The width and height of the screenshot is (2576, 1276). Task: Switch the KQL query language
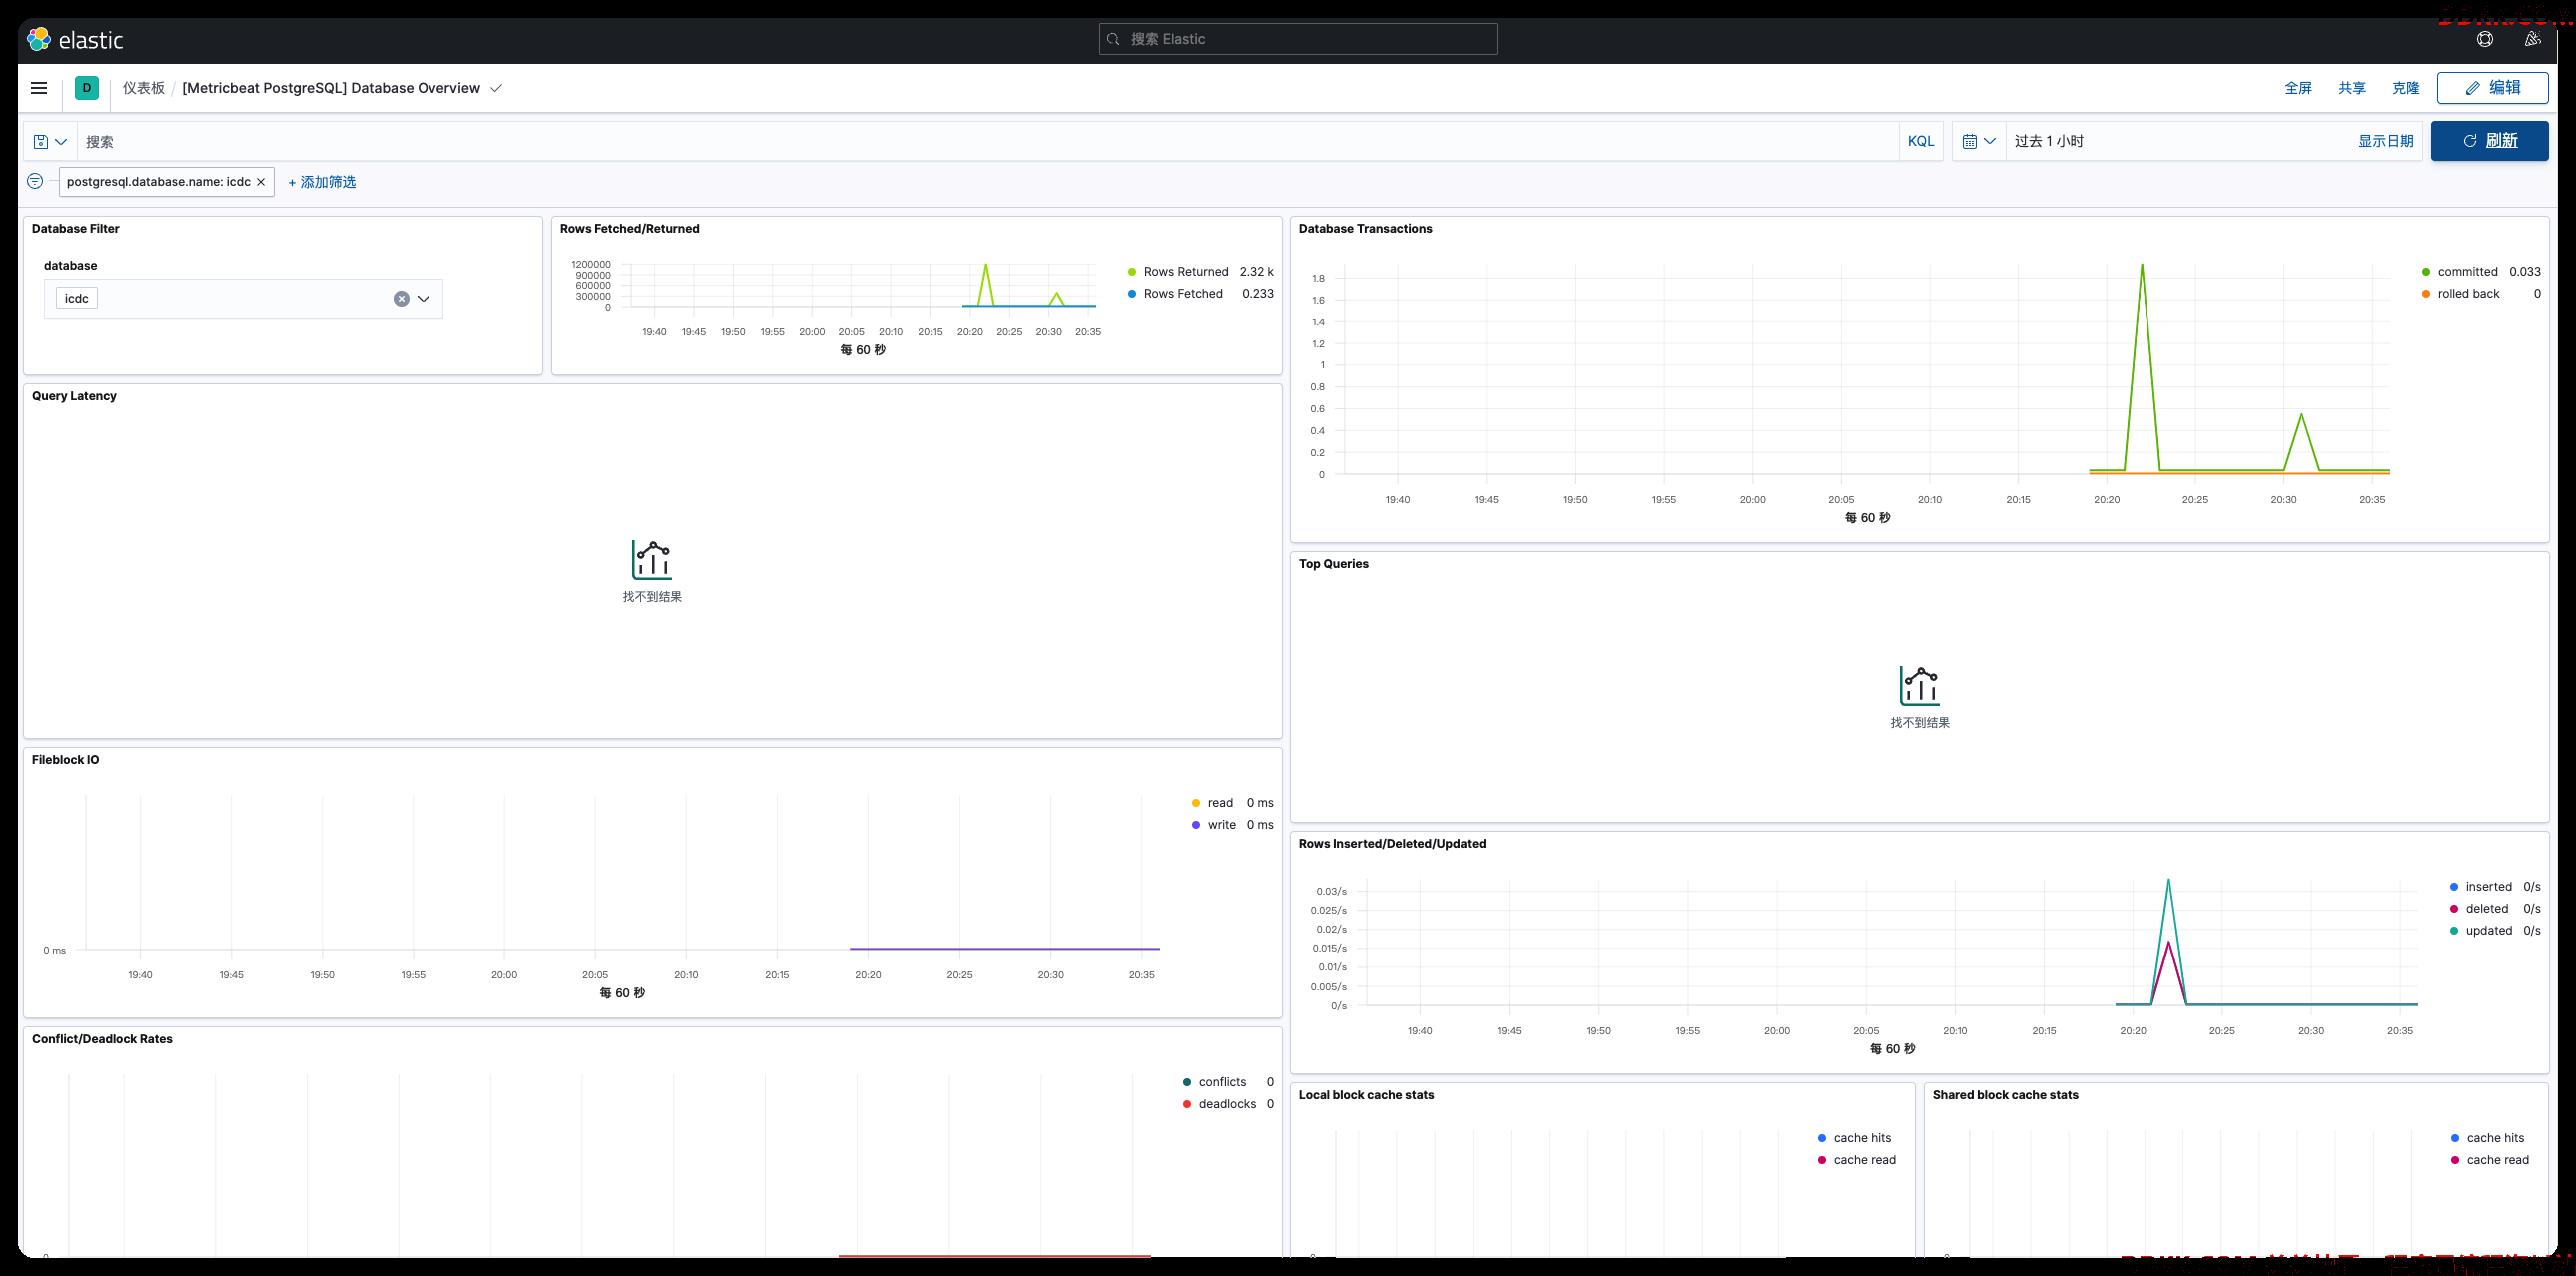1920,141
